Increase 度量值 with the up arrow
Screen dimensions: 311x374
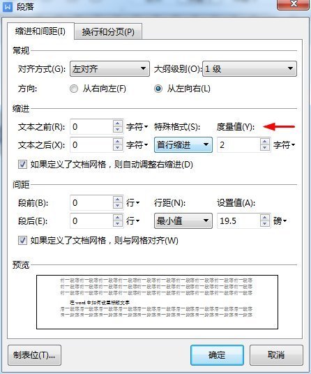pos(265,142)
